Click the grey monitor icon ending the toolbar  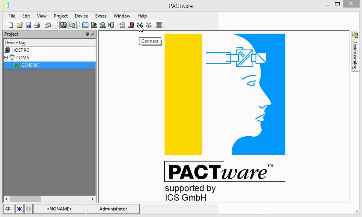click(159, 25)
